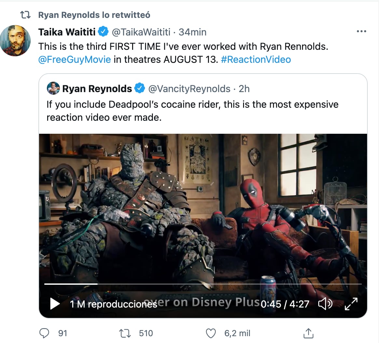Click the 34min tweet timestamp
384x343 pixels.
click(192, 32)
